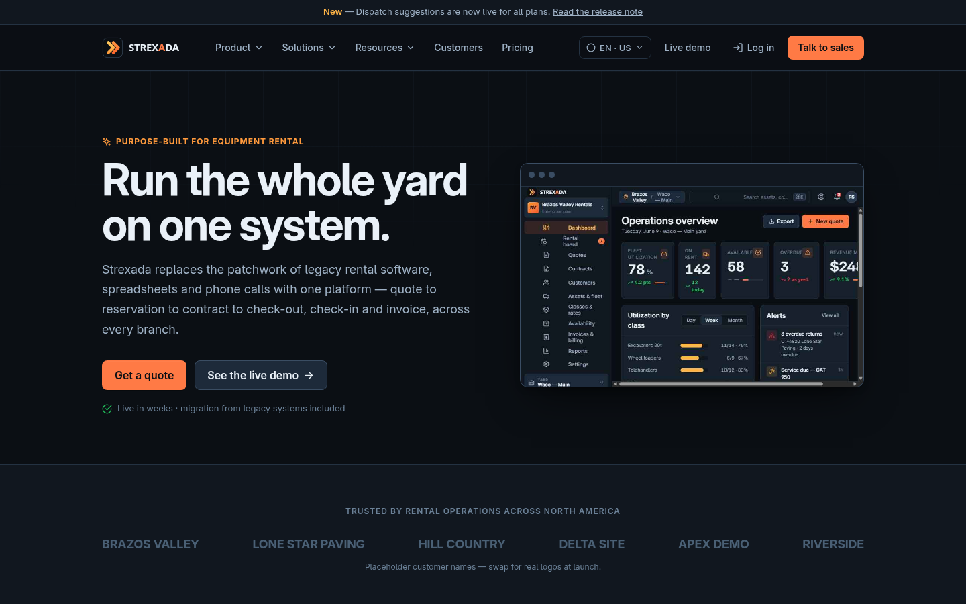Click the RIVERSIDE customer name

click(833, 544)
